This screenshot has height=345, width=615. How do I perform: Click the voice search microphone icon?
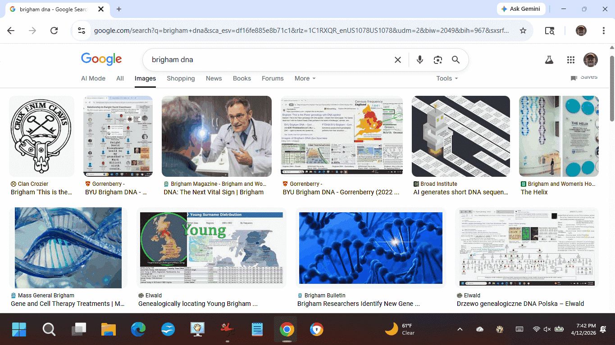click(x=419, y=60)
